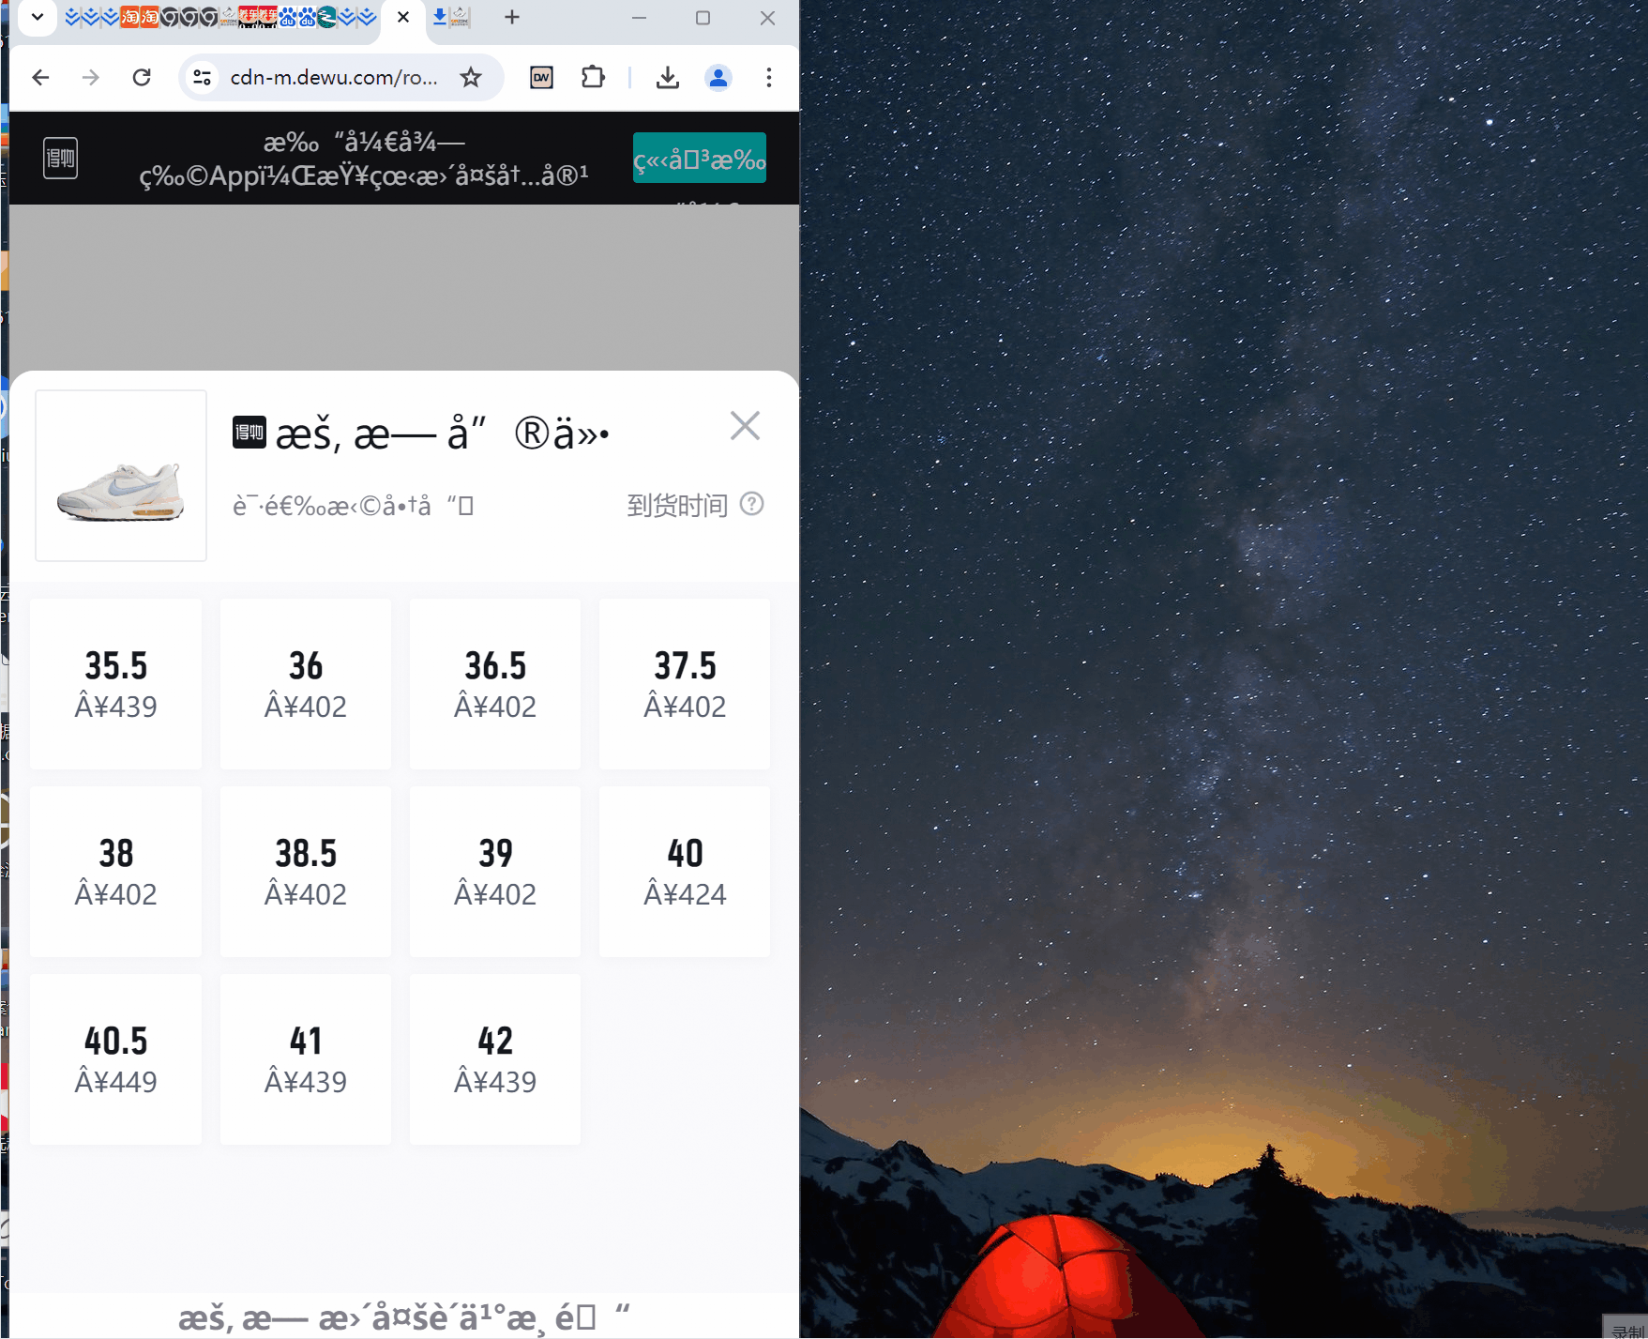The image size is (1648, 1339).
Task: Open the Chrome three-dot menu
Action: (x=769, y=77)
